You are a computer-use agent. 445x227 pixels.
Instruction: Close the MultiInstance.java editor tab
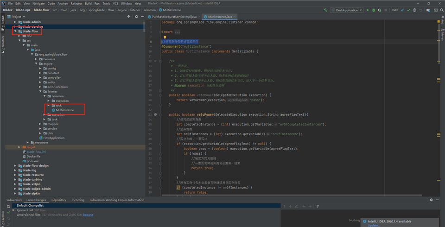click(x=235, y=17)
